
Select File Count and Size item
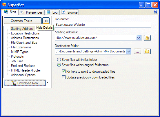pyautogui.click(x=24, y=43)
